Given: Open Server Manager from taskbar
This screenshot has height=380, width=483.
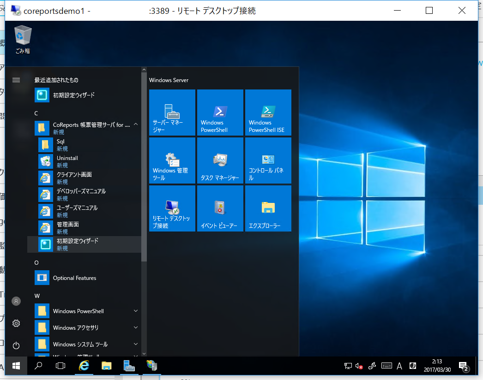Looking at the screenshot, I should pos(129,366).
